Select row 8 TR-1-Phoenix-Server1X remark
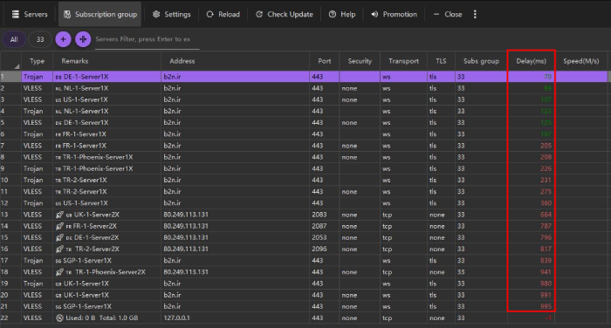The width and height of the screenshot is (611, 328). (94, 157)
